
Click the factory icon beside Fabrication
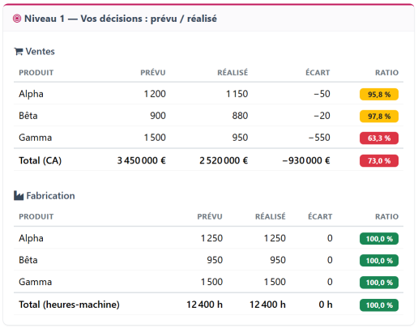pos(19,195)
